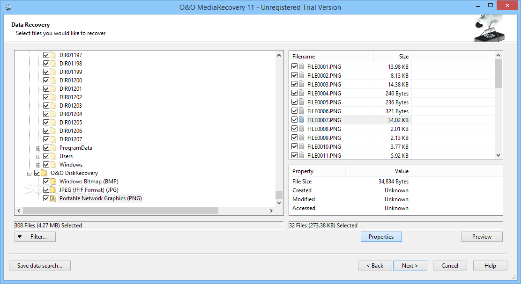Click the file icon of FILE0011.PNG
521x284 pixels.
302,155
